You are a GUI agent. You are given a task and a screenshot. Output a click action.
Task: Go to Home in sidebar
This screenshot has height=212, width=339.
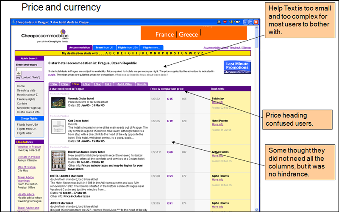tap(21, 86)
